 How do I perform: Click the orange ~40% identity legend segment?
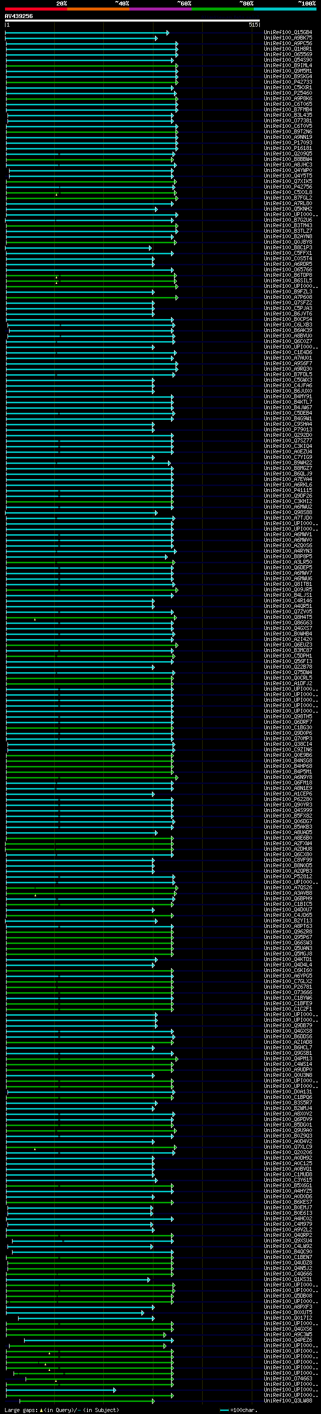pyautogui.click(x=98, y=9)
